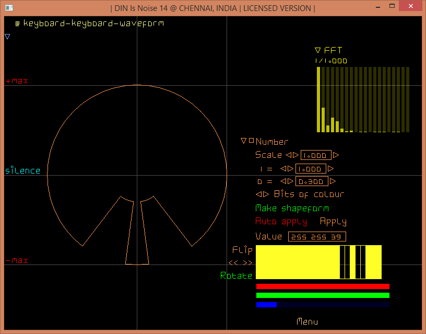Click the arrow right of Scale field
426x334 pixels.
tap(336, 155)
